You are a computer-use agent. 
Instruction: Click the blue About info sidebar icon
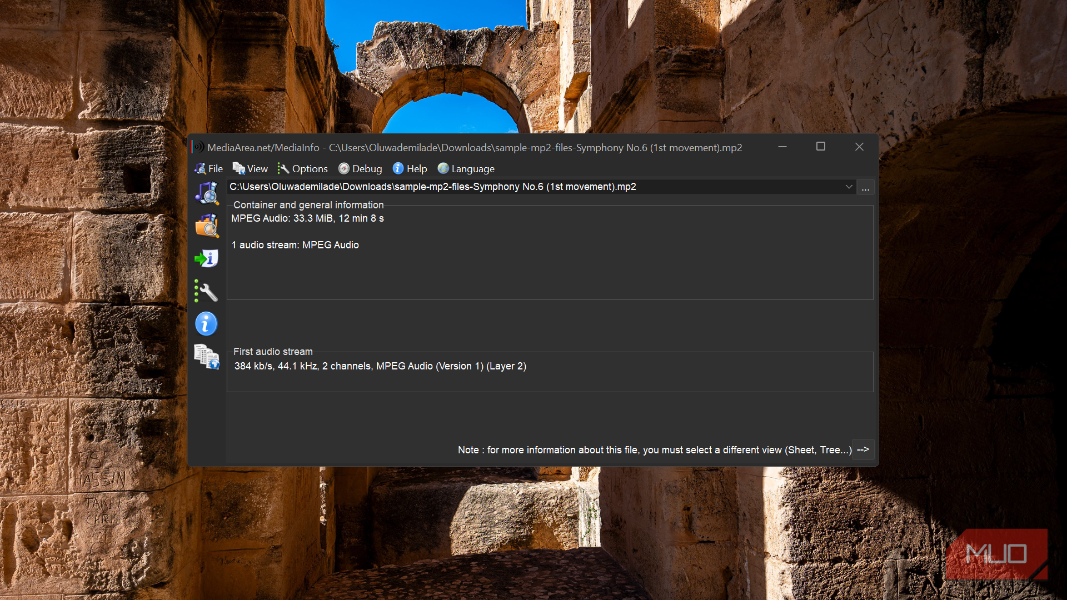[x=206, y=324]
